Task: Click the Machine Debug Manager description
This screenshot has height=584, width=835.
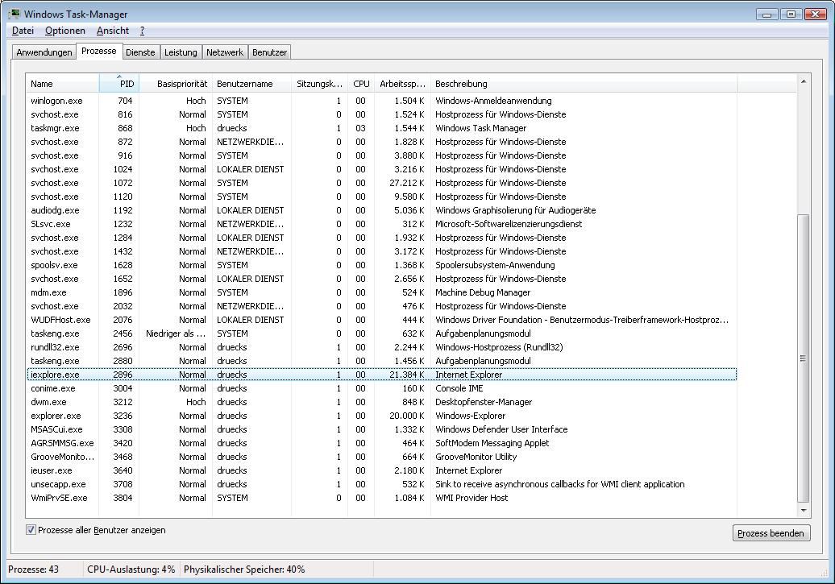Action: pyautogui.click(x=483, y=292)
